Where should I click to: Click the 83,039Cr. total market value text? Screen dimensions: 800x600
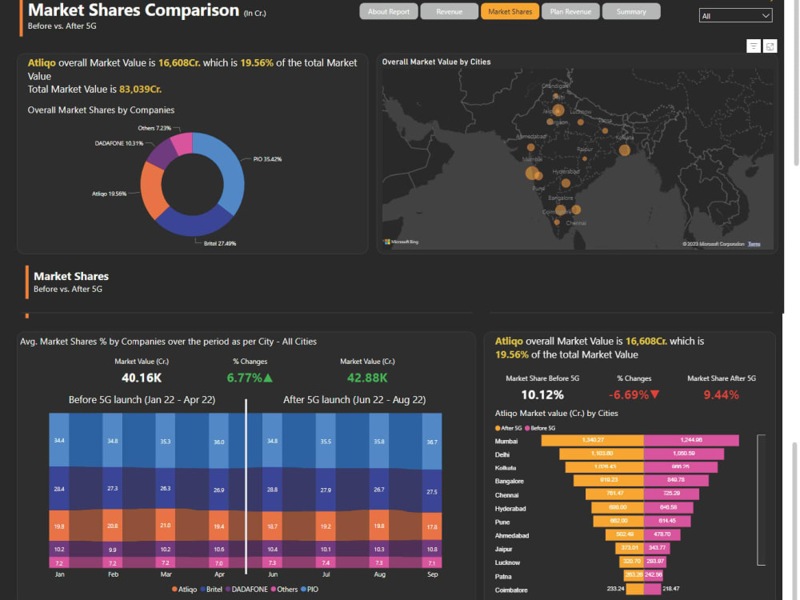pyautogui.click(x=140, y=90)
